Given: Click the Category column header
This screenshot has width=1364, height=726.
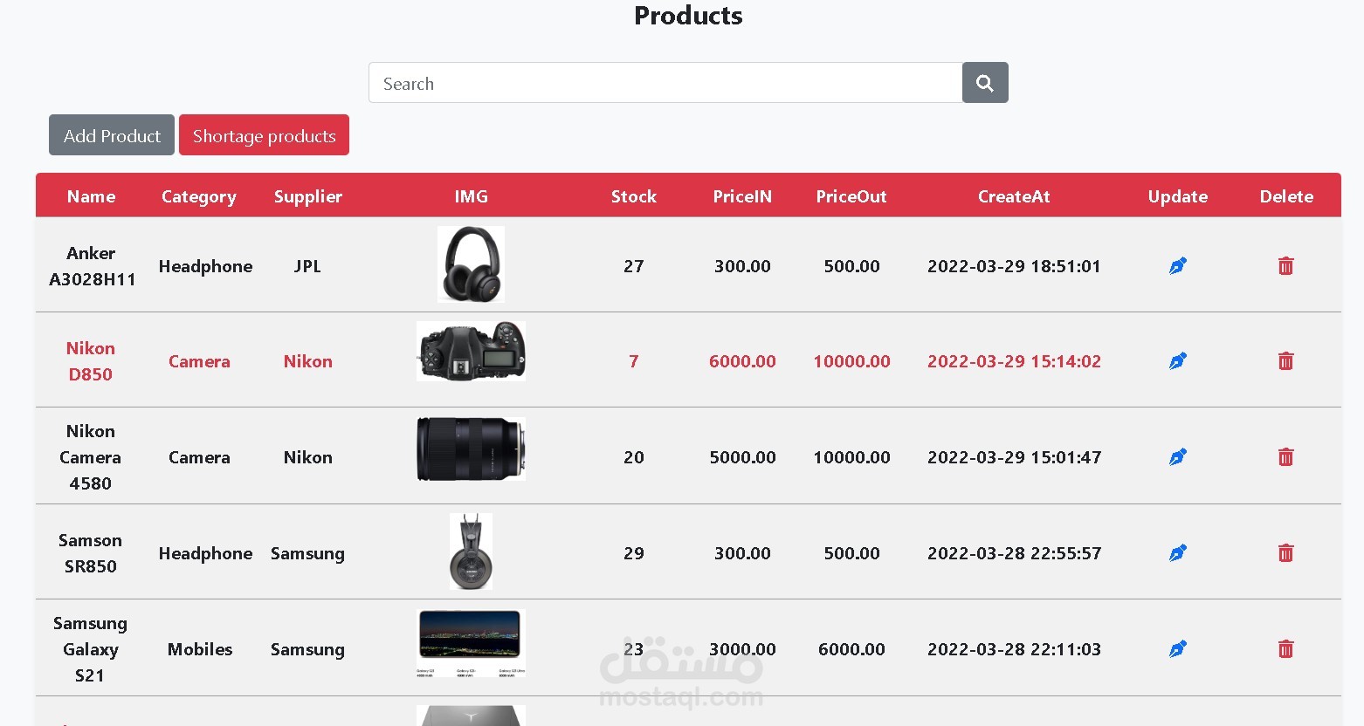Looking at the screenshot, I should tap(199, 197).
